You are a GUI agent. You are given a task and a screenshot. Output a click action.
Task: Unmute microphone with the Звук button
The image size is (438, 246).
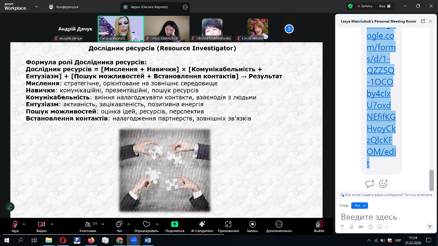[x=15, y=225]
